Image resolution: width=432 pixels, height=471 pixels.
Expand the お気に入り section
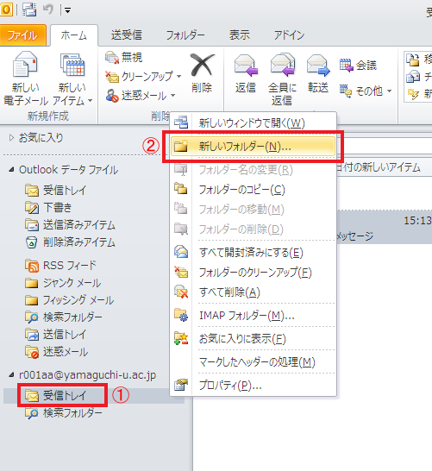pyautogui.click(x=11, y=138)
